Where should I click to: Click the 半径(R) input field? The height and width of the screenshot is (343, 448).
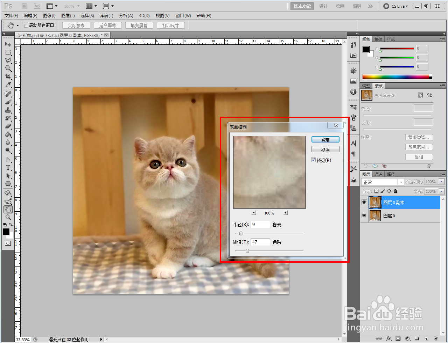pyautogui.click(x=260, y=225)
